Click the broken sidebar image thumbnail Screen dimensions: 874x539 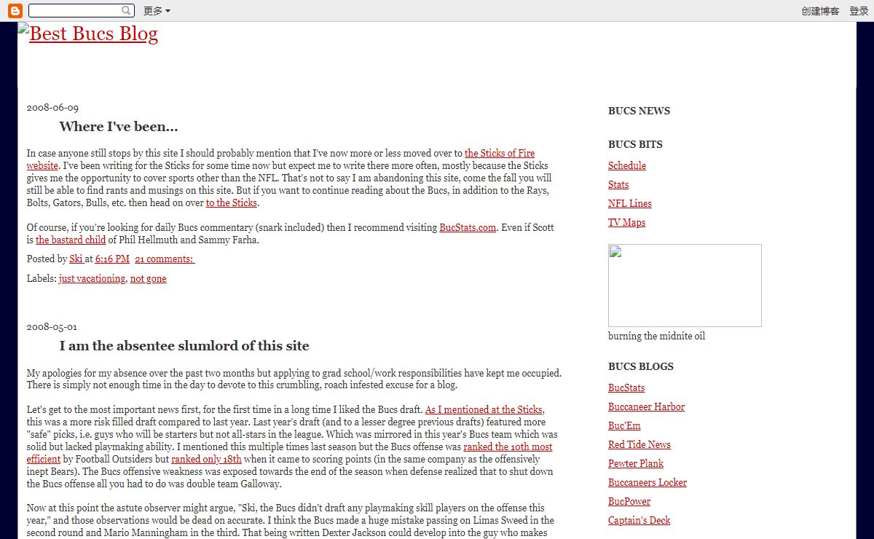[x=685, y=286]
